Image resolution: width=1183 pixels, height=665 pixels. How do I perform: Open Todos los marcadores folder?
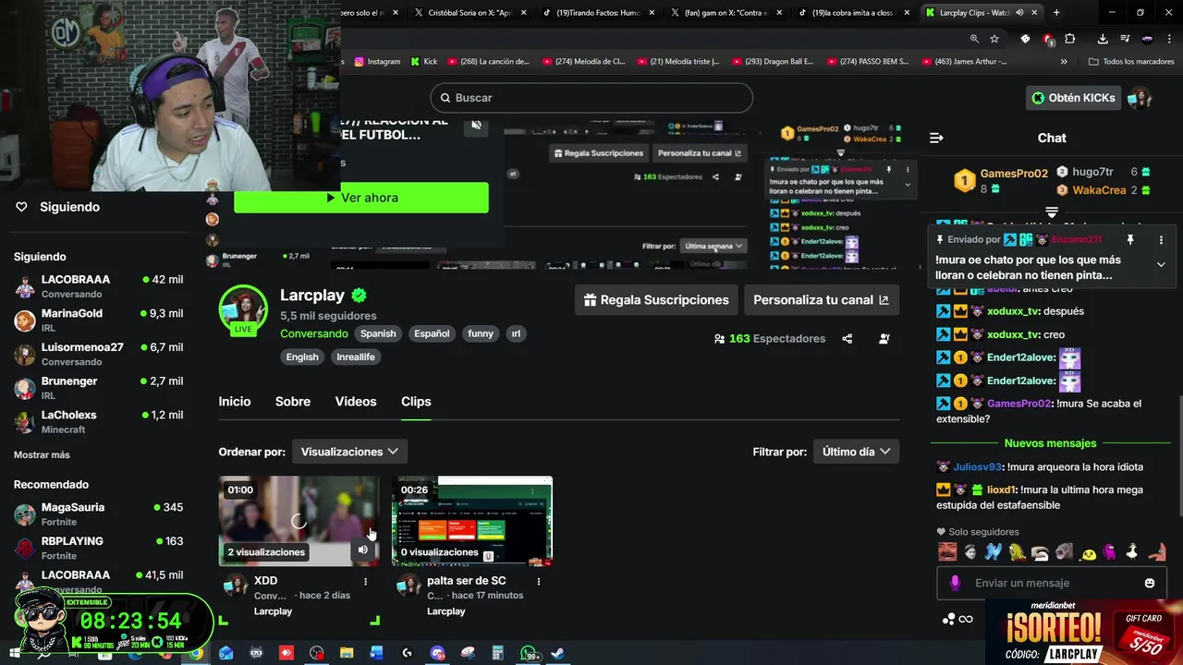pos(1131,62)
